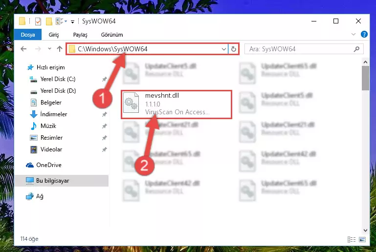Screen dimensions: 376x252
Task: Select Hızlı erişim in navigation pane
Action: [50, 67]
